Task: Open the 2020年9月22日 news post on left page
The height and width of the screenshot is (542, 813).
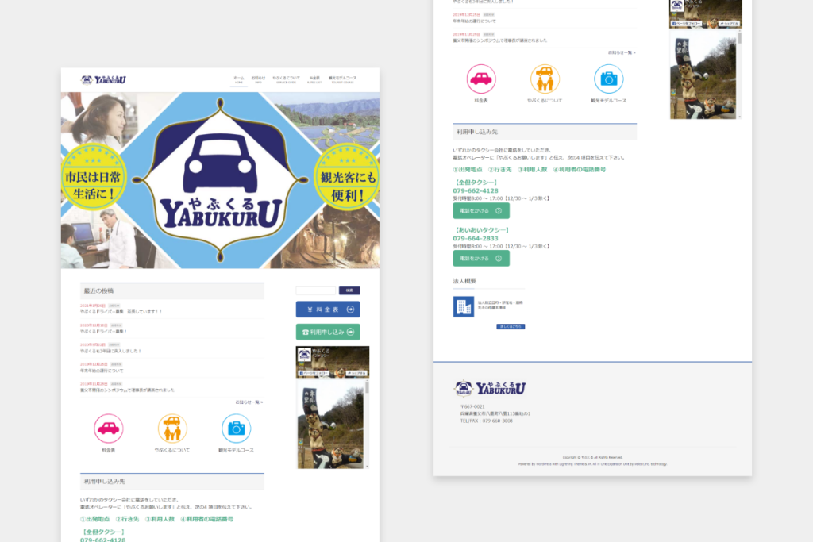Action: point(110,351)
